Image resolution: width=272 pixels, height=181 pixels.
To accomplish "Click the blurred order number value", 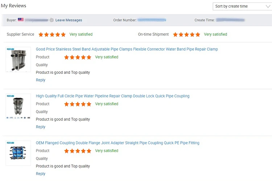I will pos(152,20).
